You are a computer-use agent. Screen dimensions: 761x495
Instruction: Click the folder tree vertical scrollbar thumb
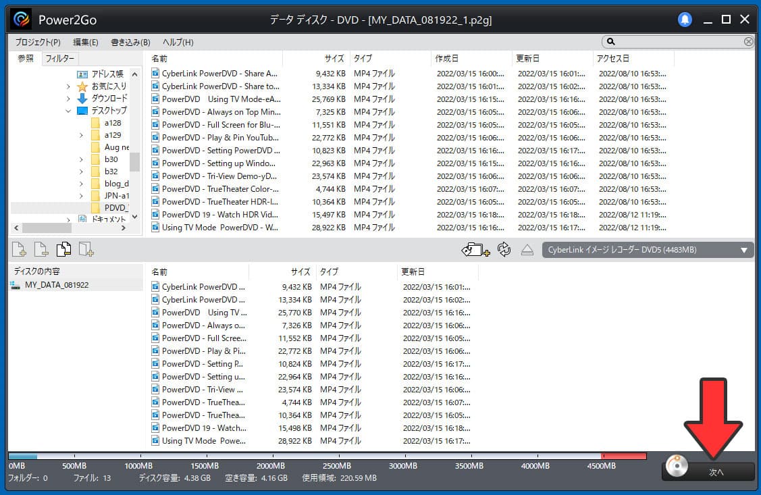[x=134, y=162]
